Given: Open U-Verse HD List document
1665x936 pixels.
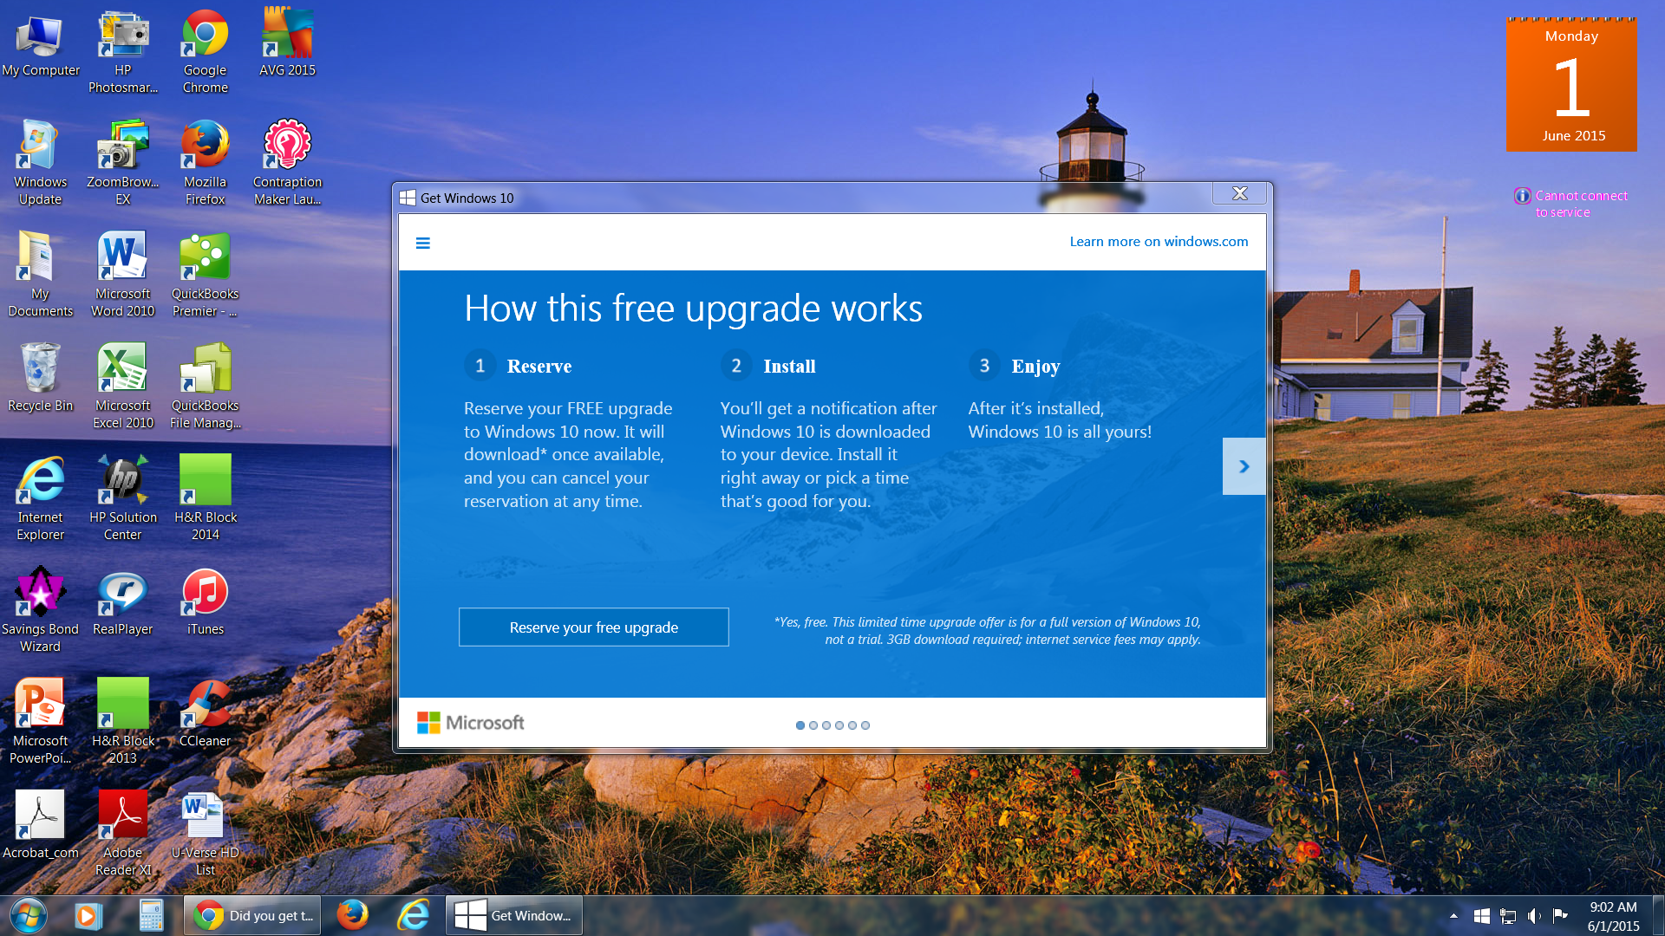Looking at the screenshot, I should coord(205,834).
